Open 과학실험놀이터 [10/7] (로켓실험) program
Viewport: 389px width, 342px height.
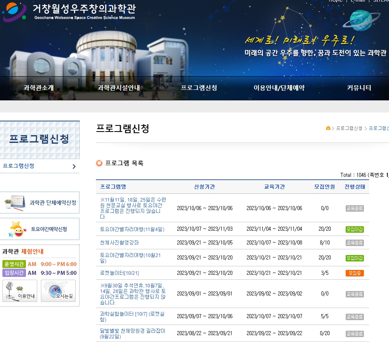click(x=132, y=317)
